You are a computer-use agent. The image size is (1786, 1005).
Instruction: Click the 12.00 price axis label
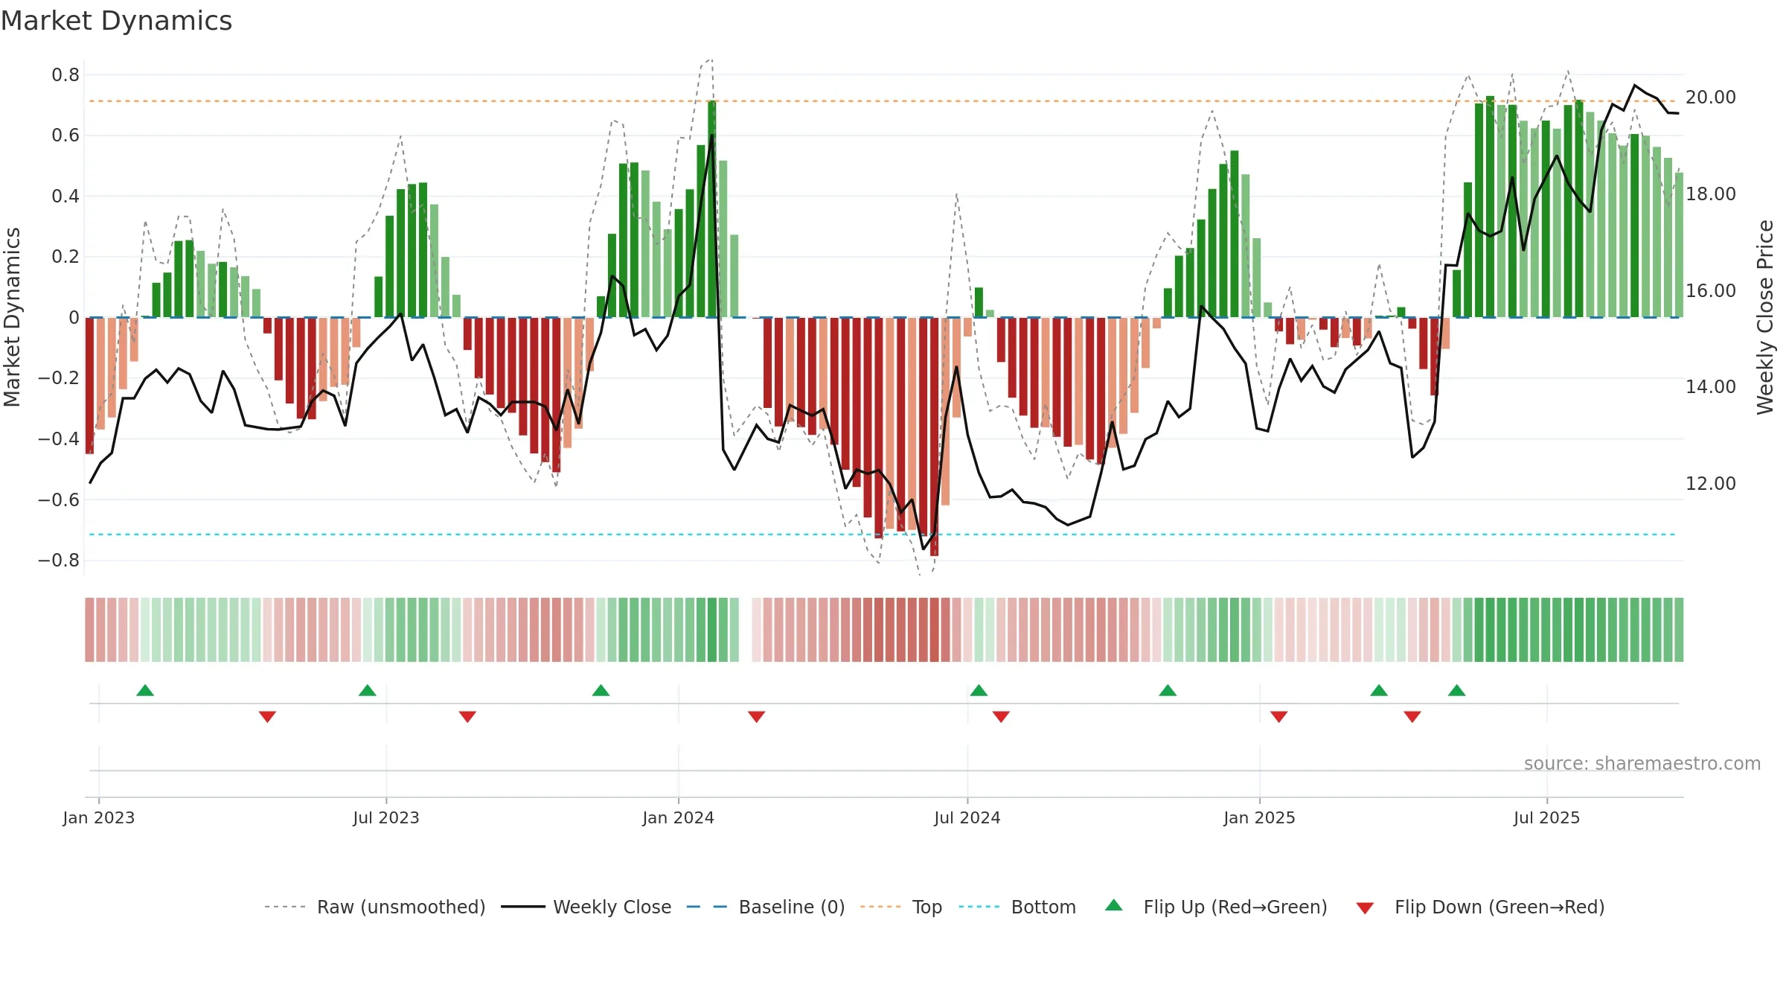[x=1711, y=484]
